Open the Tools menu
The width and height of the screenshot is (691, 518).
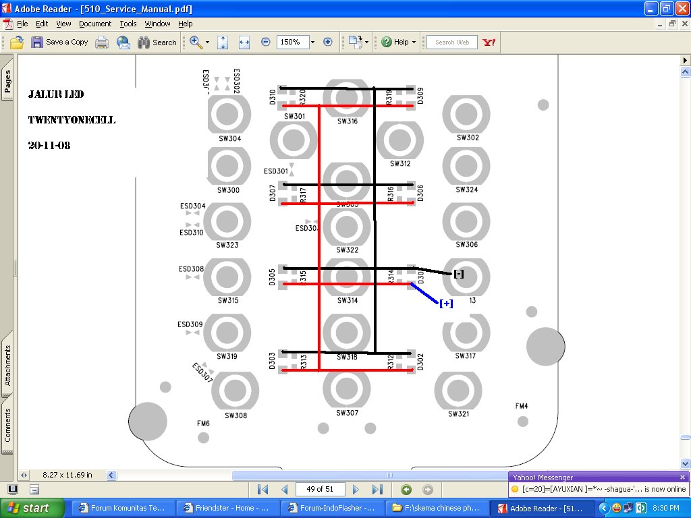[128, 24]
